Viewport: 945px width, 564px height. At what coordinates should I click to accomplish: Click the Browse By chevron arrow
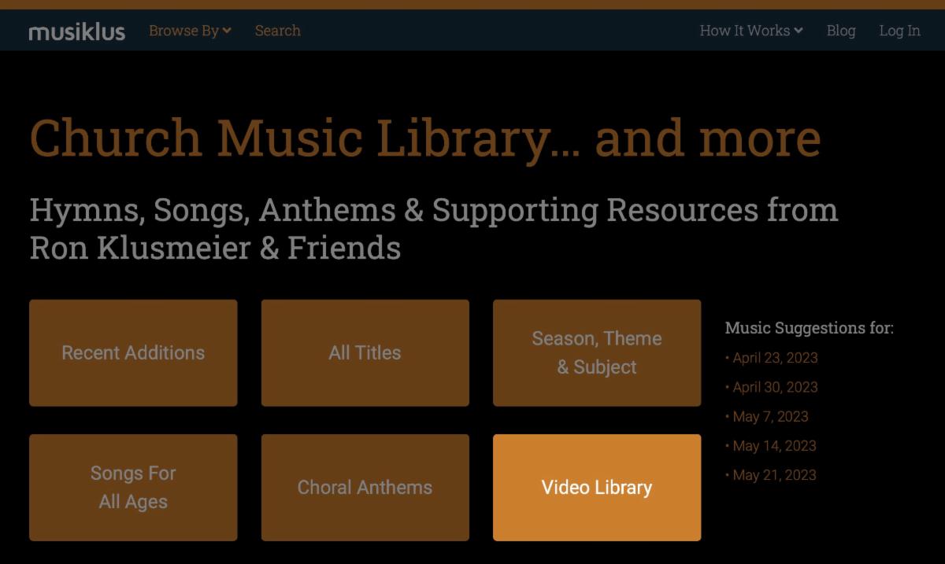[227, 31]
